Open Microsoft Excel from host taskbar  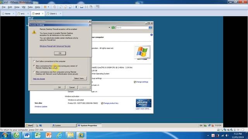tap(38, 135)
